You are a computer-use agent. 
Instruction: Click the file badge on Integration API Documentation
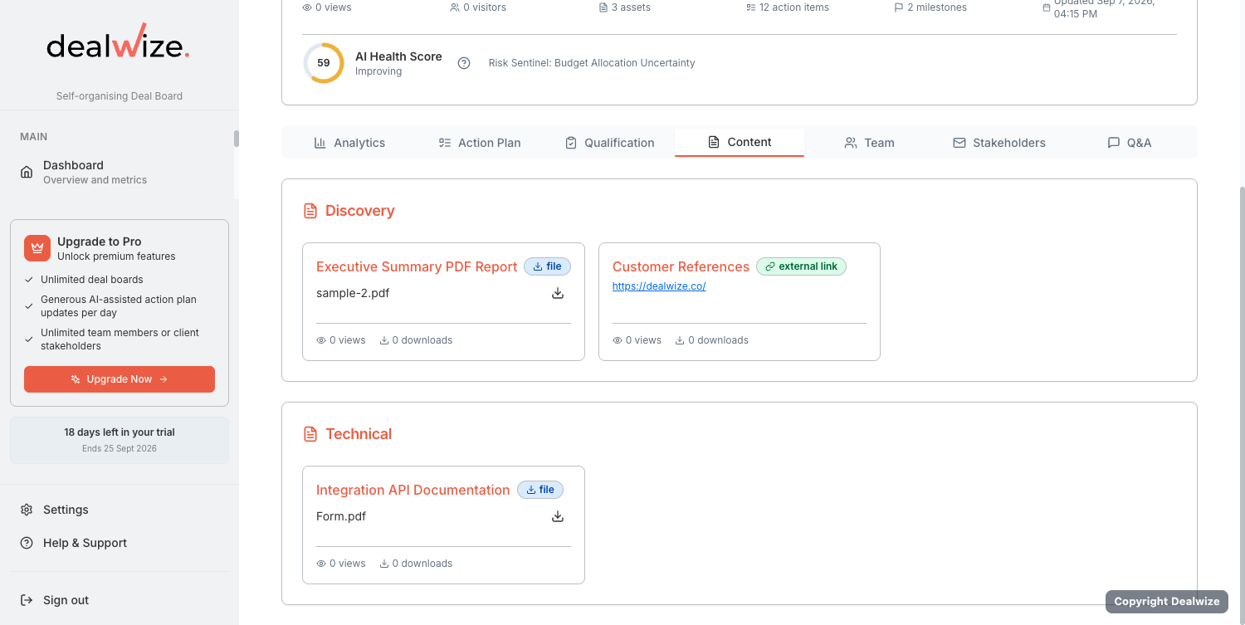540,490
